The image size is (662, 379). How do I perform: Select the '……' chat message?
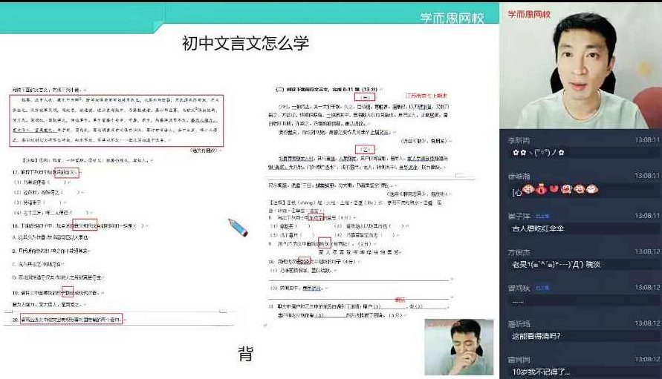click(x=518, y=301)
